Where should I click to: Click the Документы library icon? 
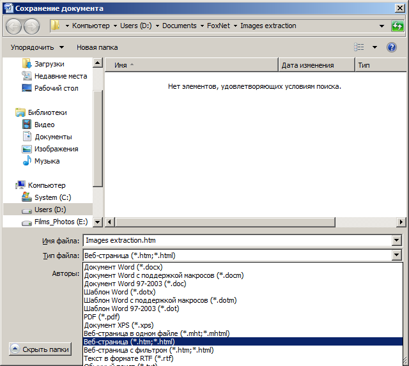27,137
